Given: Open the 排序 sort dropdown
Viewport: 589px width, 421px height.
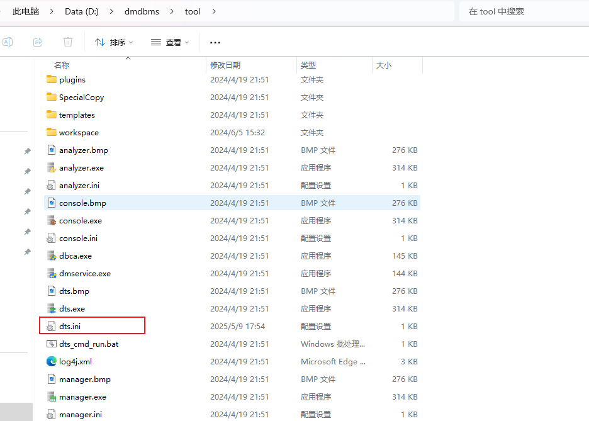Looking at the screenshot, I should [x=113, y=42].
